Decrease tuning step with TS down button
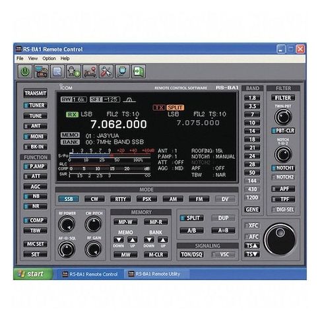The width and height of the screenshot is (320, 320). pyautogui.click(x=252, y=255)
